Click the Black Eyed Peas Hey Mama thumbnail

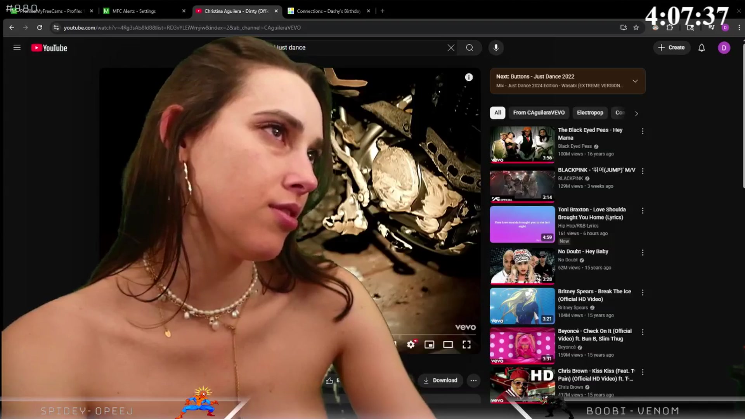click(x=522, y=144)
